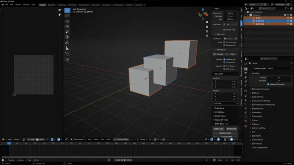The image size is (294, 165).
Task: Open the Render Engine dropdown
Action: pos(280,68)
